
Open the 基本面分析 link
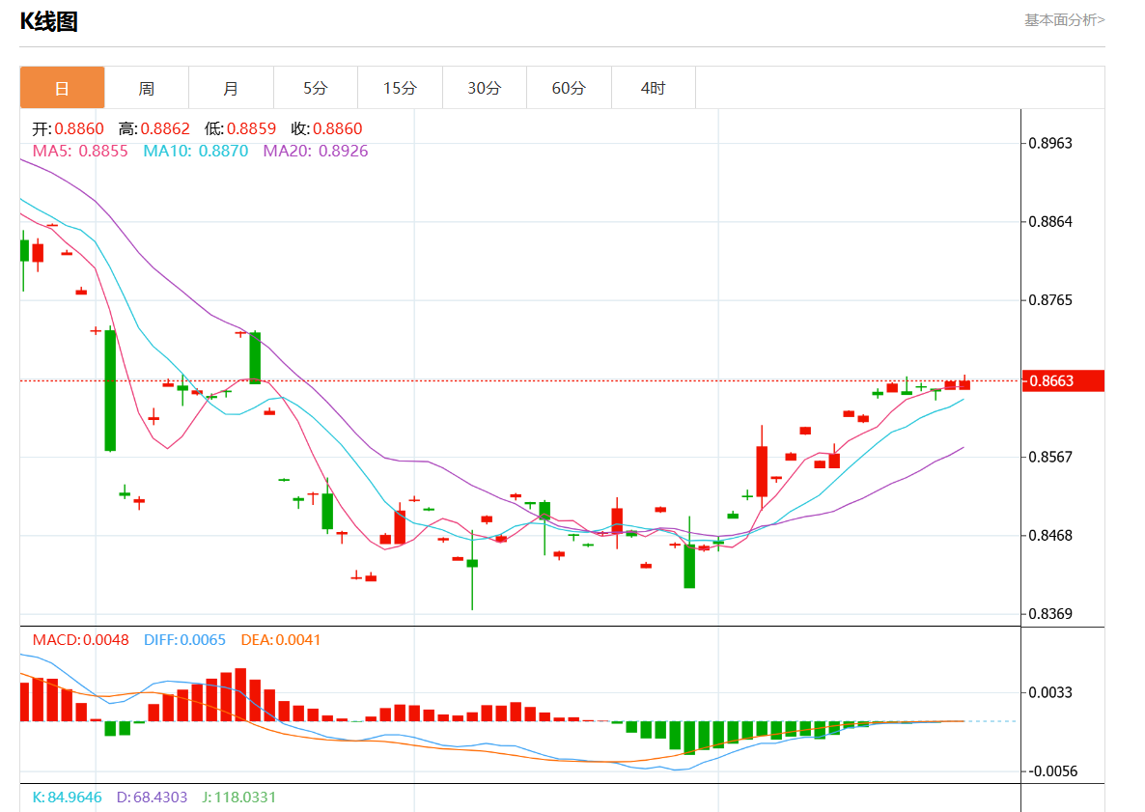1064,20
